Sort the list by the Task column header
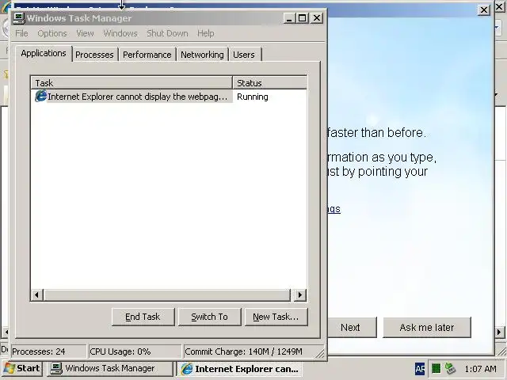507x380 pixels. [x=132, y=83]
